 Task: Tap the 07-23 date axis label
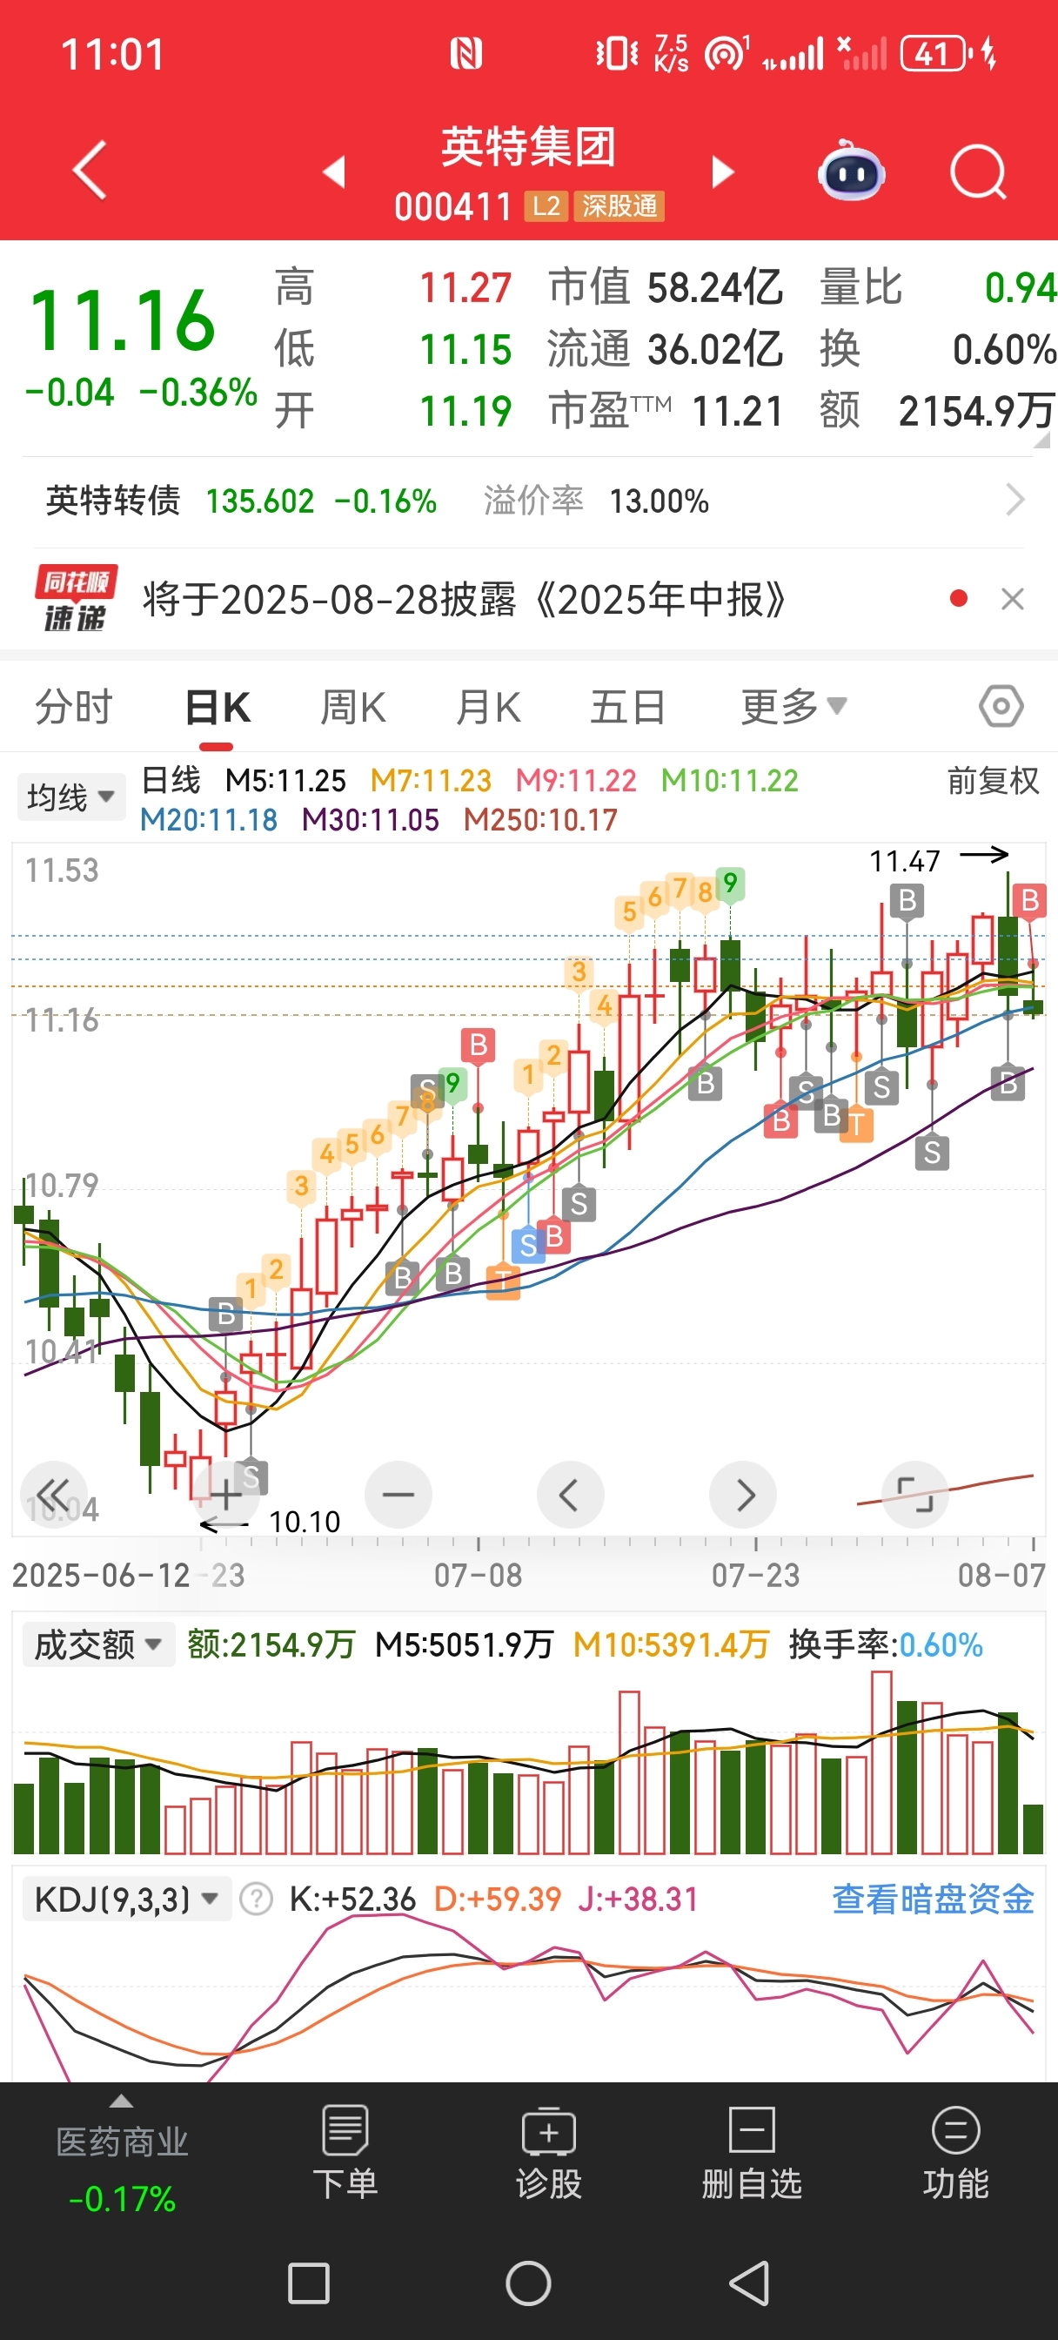pos(755,1574)
